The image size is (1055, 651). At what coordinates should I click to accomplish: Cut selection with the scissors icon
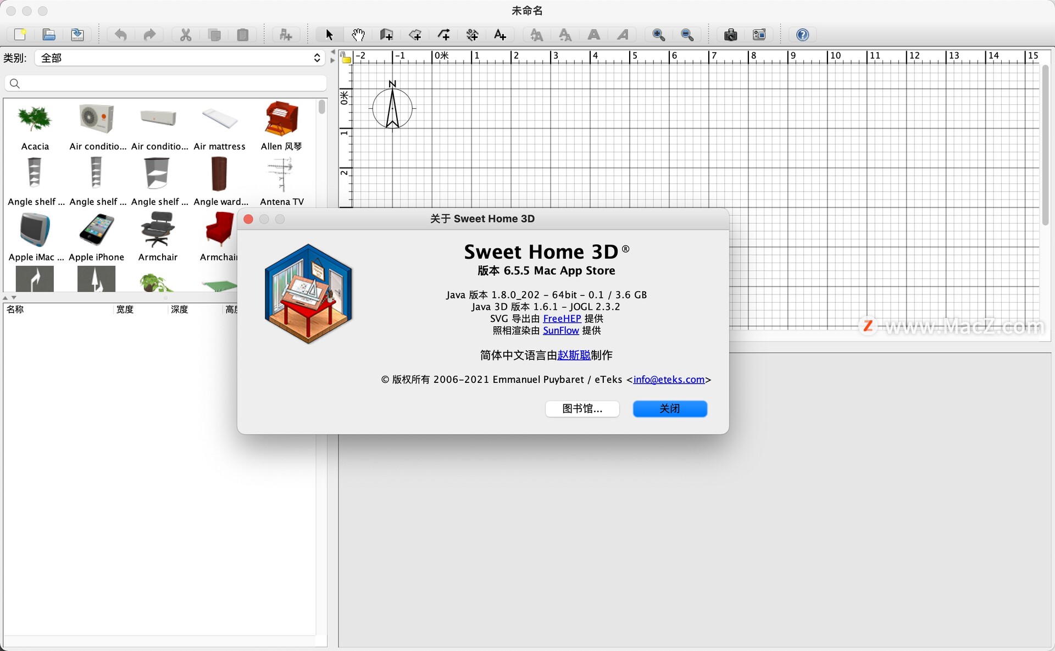(x=186, y=35)
